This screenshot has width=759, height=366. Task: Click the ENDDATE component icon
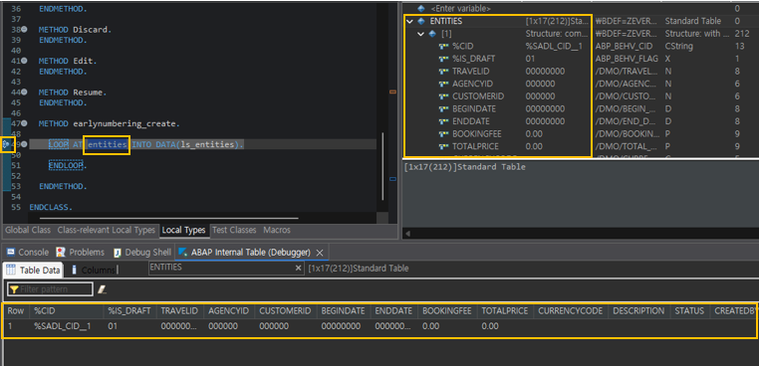coord(443,121)
